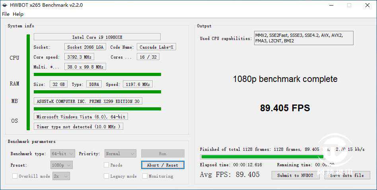Screen dimensions: 377x190
Task: Click the Submit to HWBOT button
Action: click(x=295, y=175)
